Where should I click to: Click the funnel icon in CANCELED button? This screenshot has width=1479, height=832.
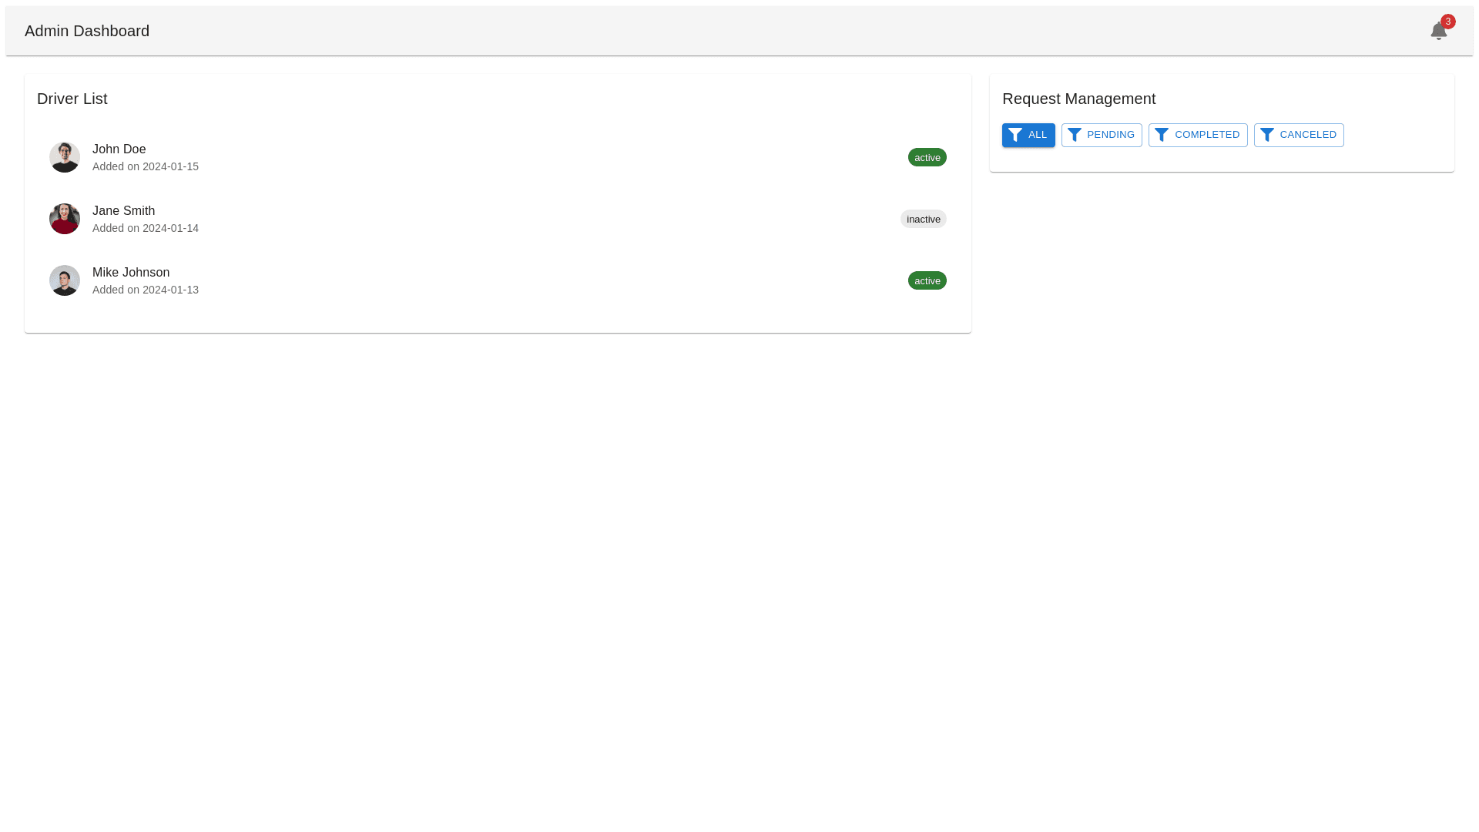click(x=1267, y=135)
